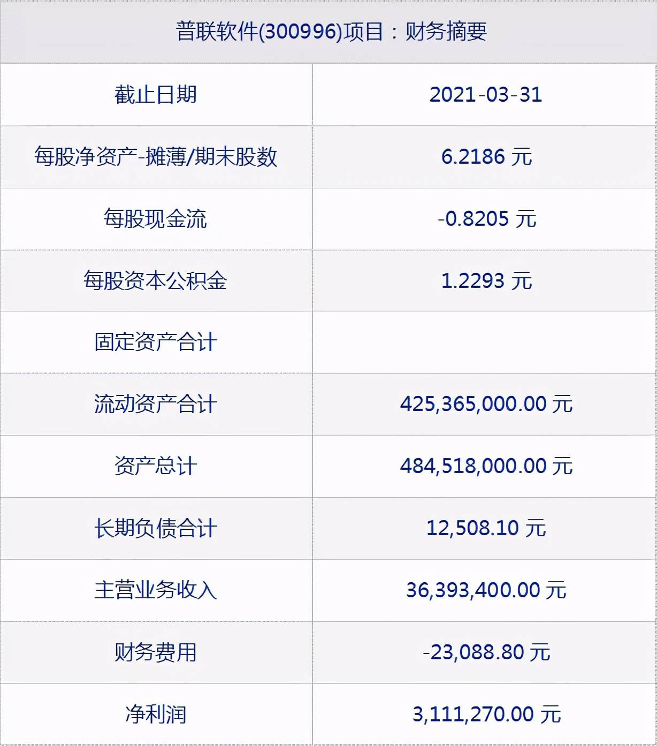Click the -0.8205 元 cash flow value

coord(486,219)
